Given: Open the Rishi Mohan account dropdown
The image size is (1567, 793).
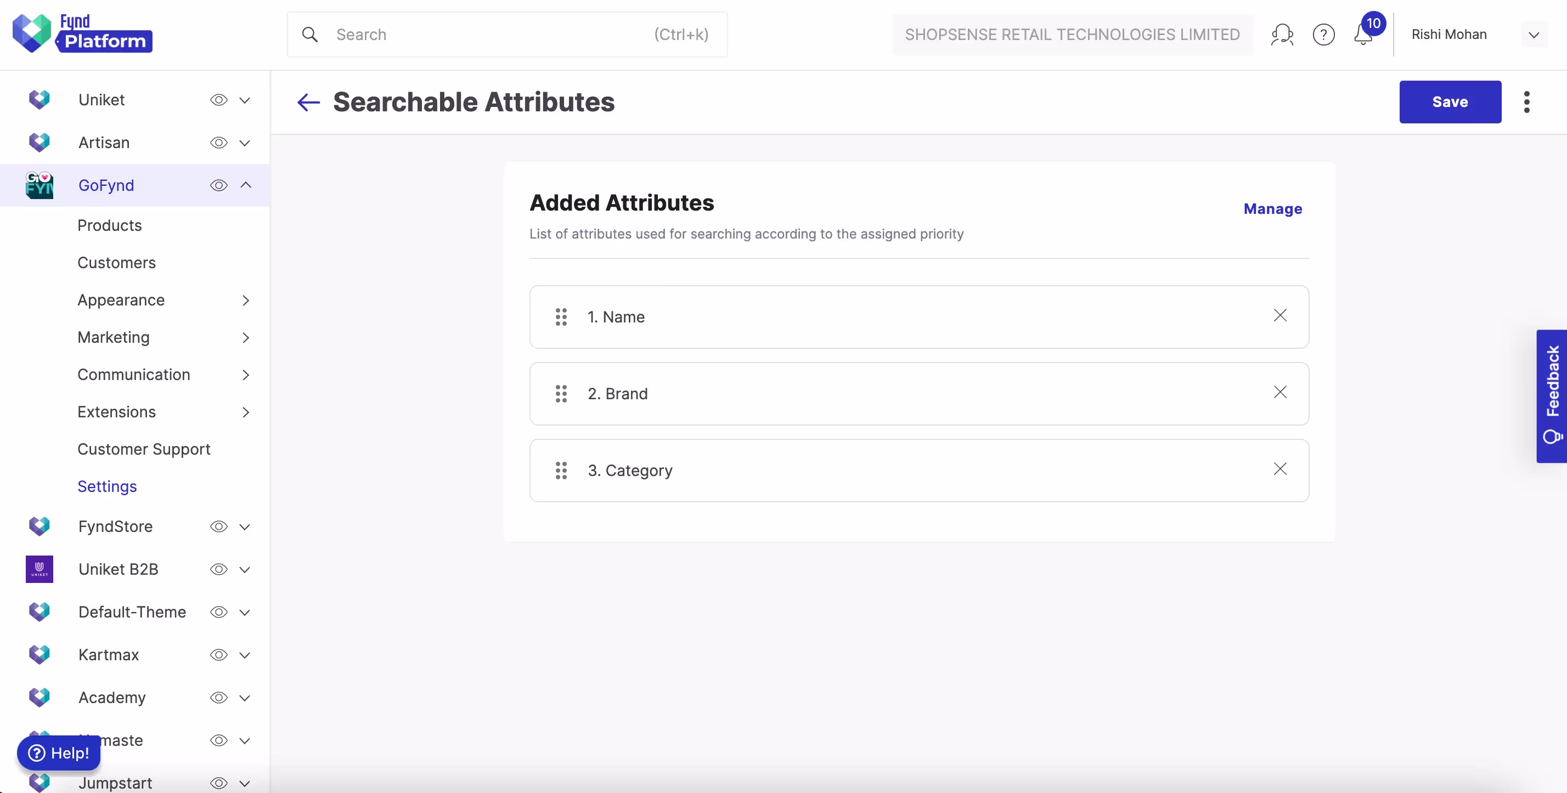Looking at the screenshot, I should [1534, 35].
